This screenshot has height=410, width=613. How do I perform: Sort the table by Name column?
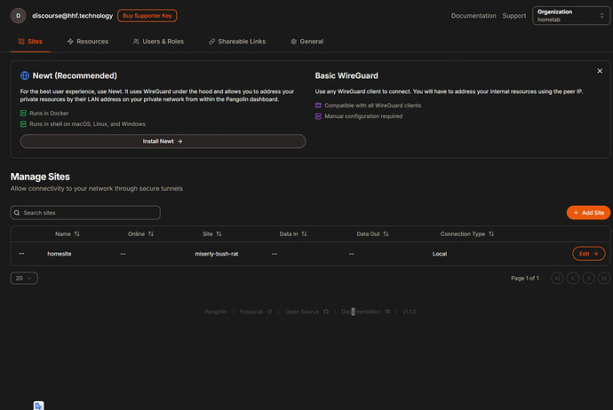pos(68,234)
